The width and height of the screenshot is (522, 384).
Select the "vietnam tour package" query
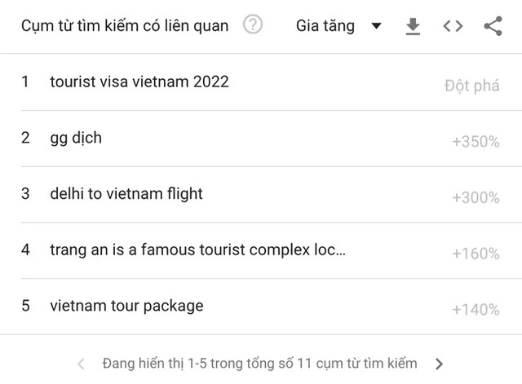point(126,306)
